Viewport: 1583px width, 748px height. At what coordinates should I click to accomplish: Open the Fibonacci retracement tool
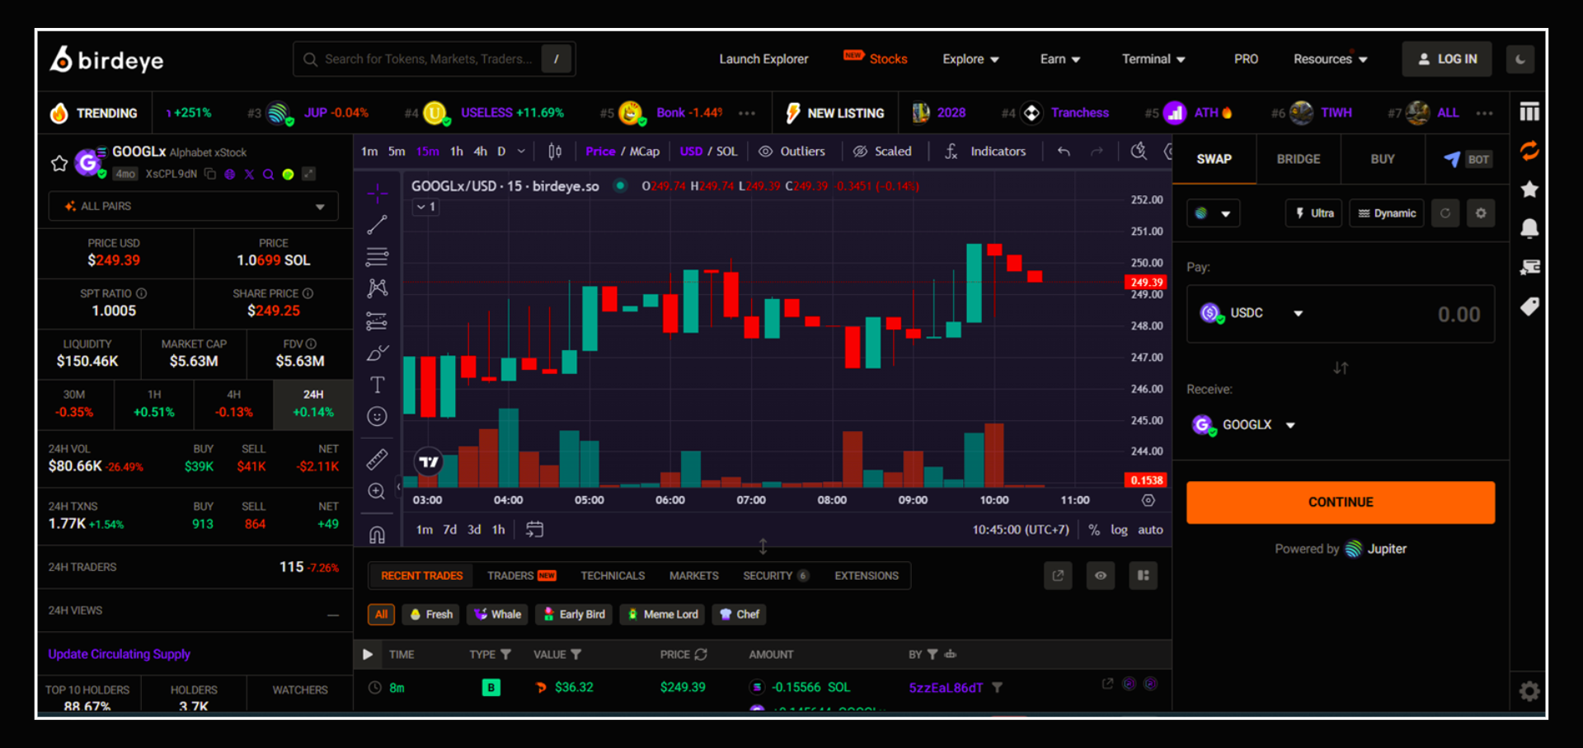pos(377,257)
